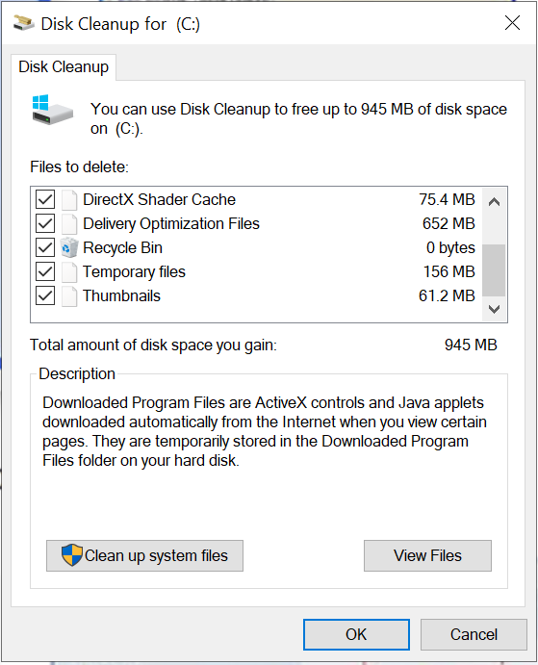Viewport: 538px width, 665px height.
Task: Uncheck the DirectX Shader Cache checkbox
Action: pyautogui.click(x=45, y=199)
